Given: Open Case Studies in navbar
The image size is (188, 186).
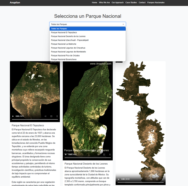Looking at the screenshot, I should pyautogui.click(x=131, y=2).
